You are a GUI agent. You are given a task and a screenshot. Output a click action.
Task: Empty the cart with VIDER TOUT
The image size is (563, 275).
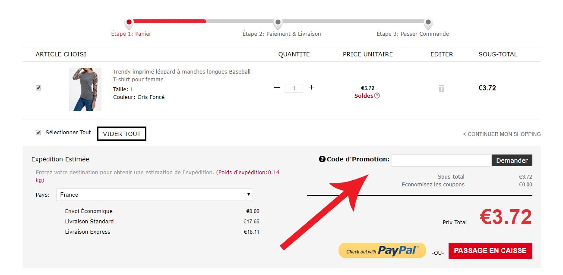click(x=122, y=134)
